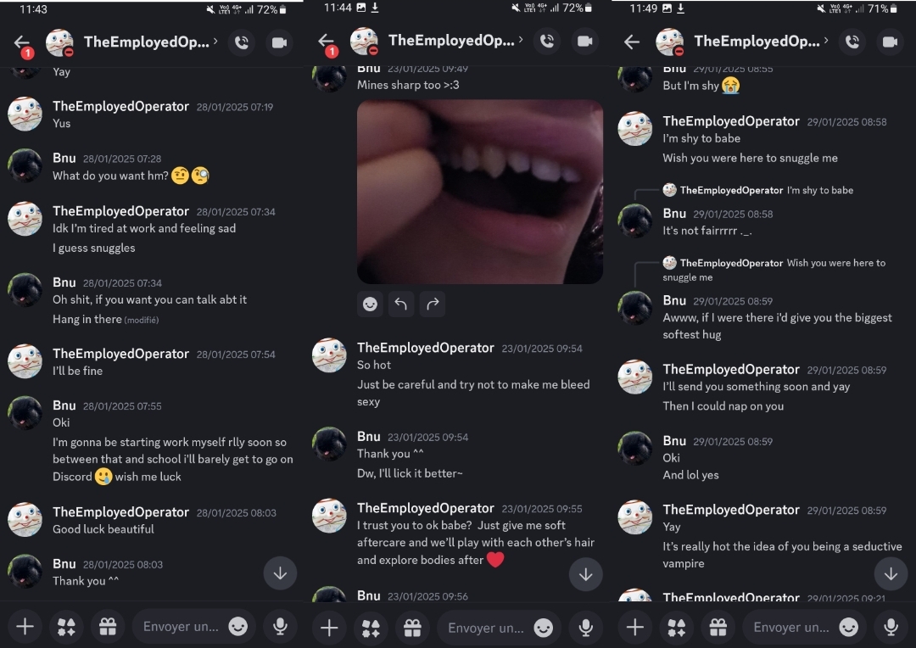This screenshot has height=648, width=916.
Task: Expand TheEmployedOp... chevron in right header
Action: click(x=826, y=41)
